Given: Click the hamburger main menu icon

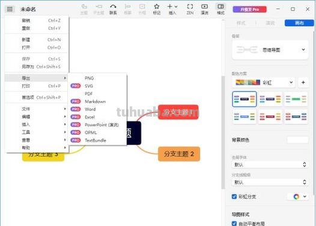Looking at the screenshot, I should point(10,9).
